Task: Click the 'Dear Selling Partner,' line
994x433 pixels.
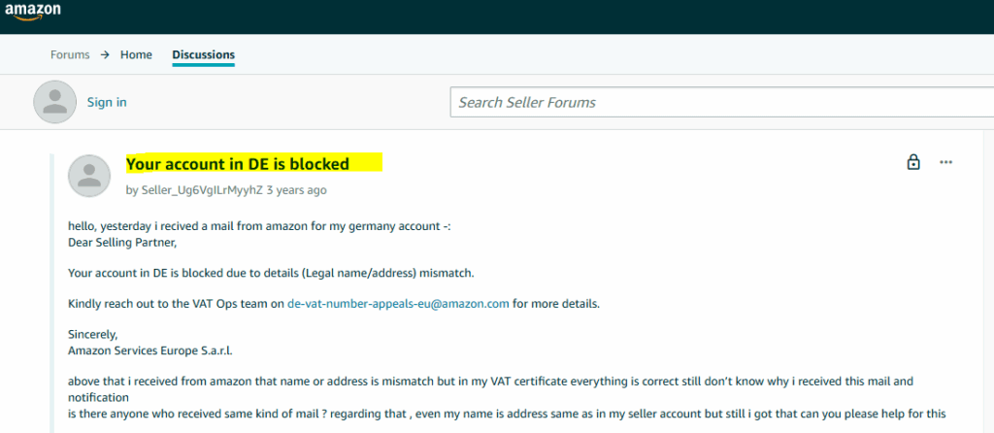Action: (122, 242)
